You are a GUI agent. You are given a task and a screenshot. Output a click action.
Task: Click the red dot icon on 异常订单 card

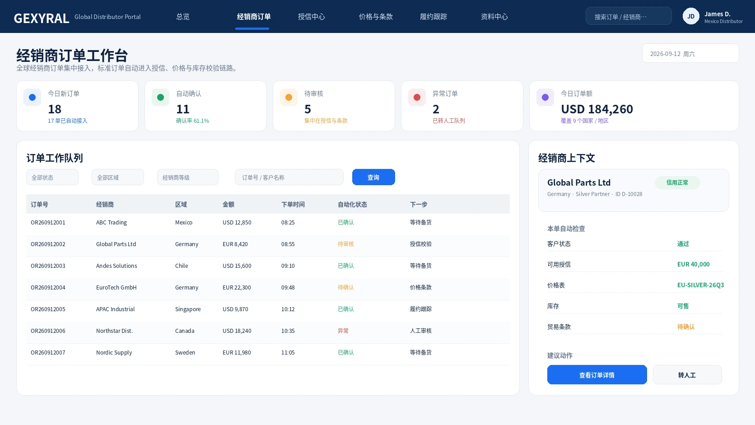point(417,97)
